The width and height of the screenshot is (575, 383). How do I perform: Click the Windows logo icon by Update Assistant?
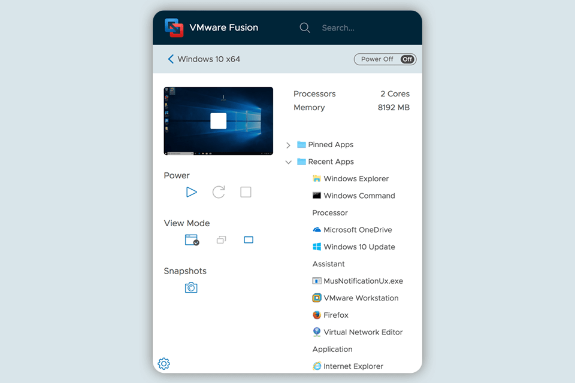(x=316, y=247)
